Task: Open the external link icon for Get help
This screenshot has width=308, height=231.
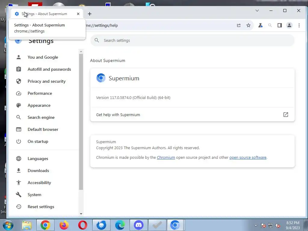Action: tap(286, 115)
